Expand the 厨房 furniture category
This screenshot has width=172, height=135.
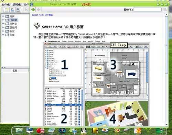3,16
